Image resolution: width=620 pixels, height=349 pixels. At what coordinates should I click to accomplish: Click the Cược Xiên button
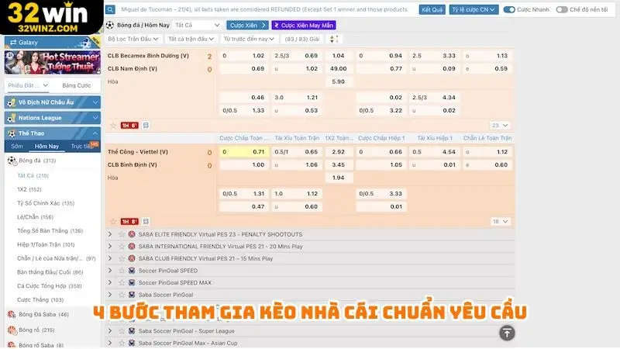point(247,25)
